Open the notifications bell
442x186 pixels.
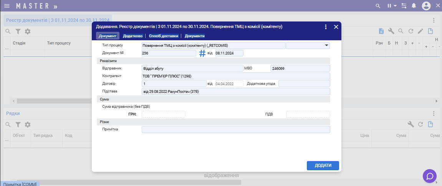click(414, 6)
